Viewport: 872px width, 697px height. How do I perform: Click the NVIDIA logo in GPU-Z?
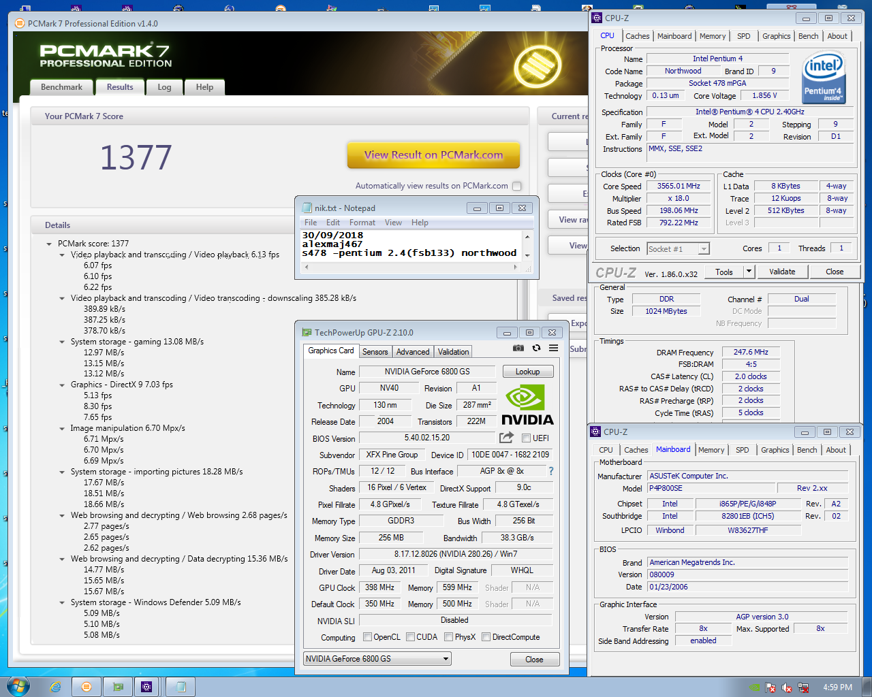tap(527, 405)
